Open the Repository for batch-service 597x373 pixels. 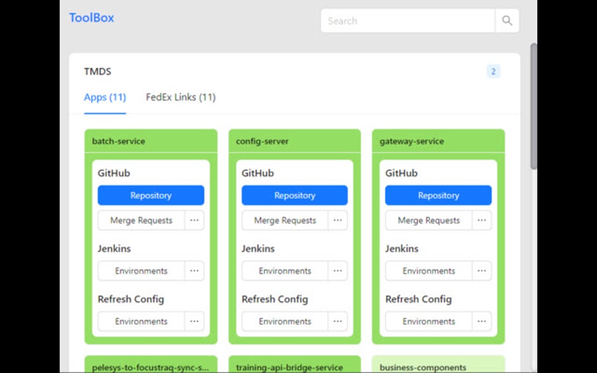pos(150,195)
